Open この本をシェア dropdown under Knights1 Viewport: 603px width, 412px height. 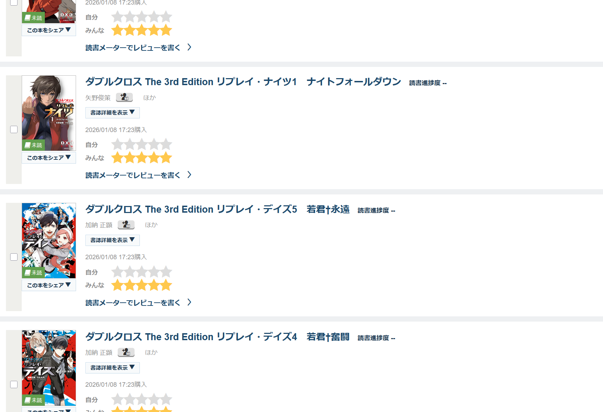click(49, 158)
